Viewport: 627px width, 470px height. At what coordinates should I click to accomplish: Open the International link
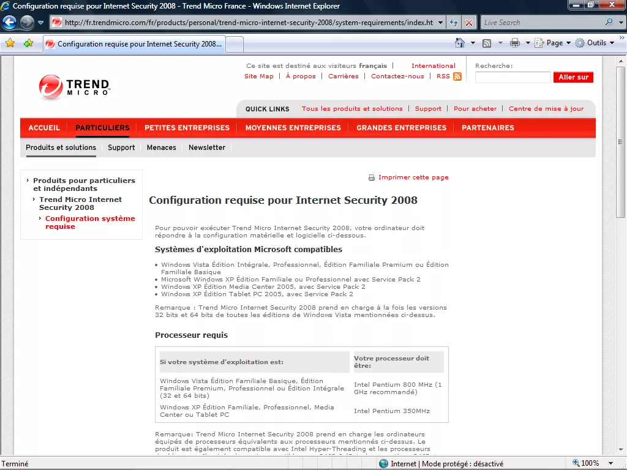point(433,66)
